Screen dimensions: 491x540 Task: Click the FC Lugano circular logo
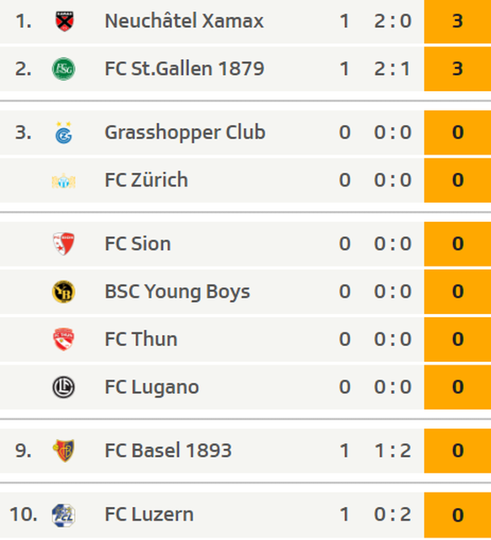coord(64,387)
